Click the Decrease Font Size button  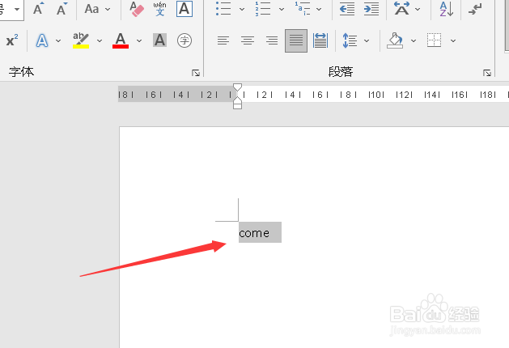tap(62, 9)
